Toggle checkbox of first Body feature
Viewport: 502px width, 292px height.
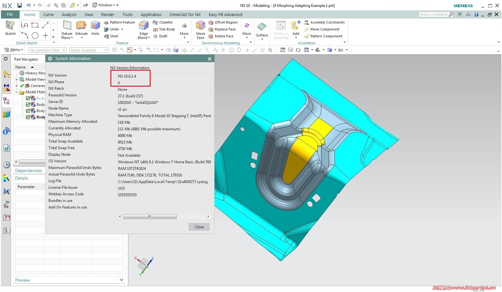click(28, 98)
